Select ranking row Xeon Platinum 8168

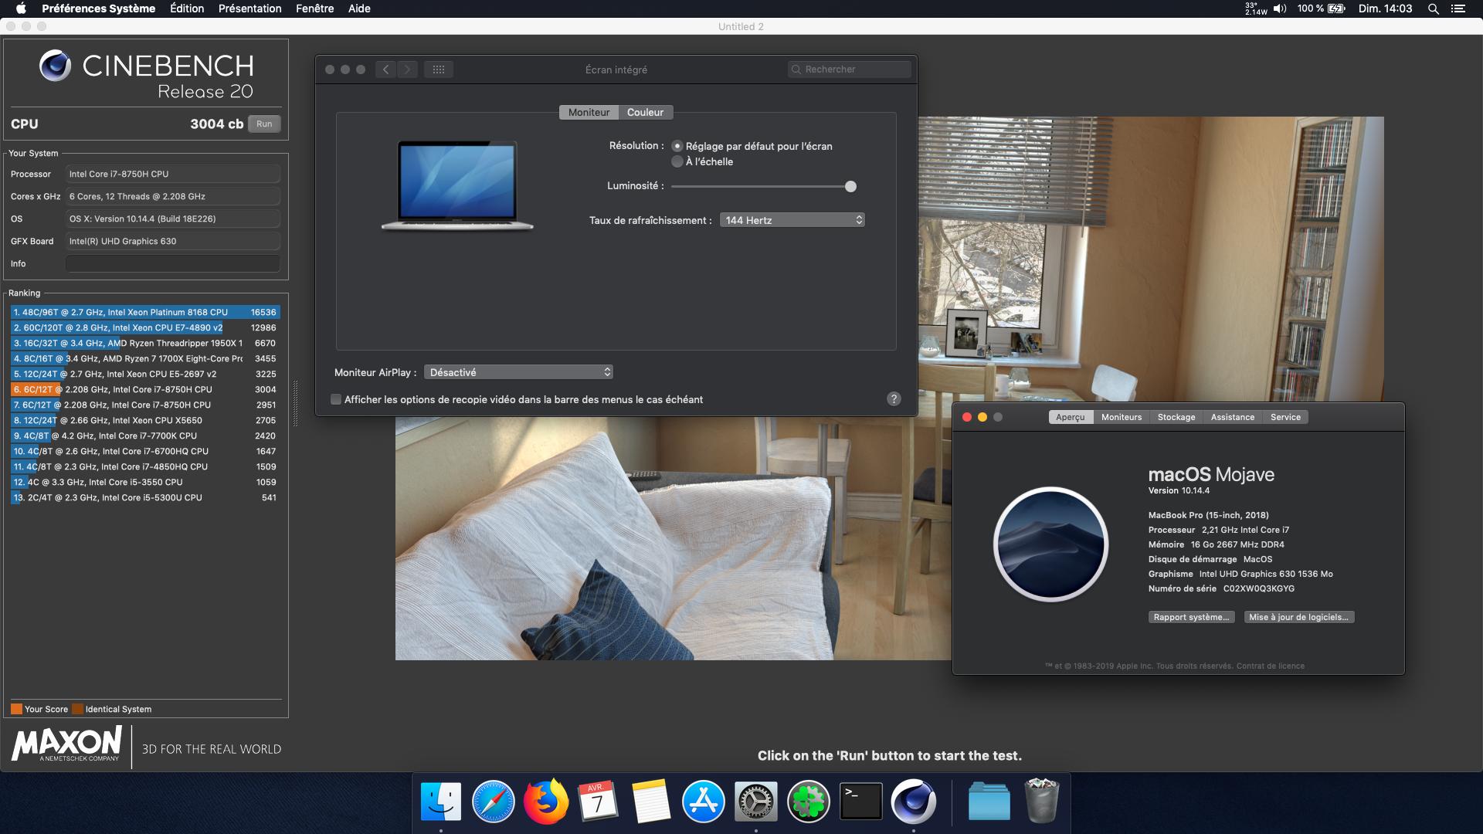145,312
